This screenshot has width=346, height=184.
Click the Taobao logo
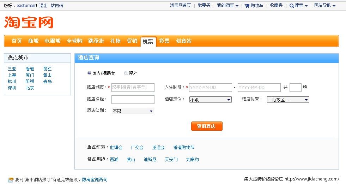pos(29,22)
